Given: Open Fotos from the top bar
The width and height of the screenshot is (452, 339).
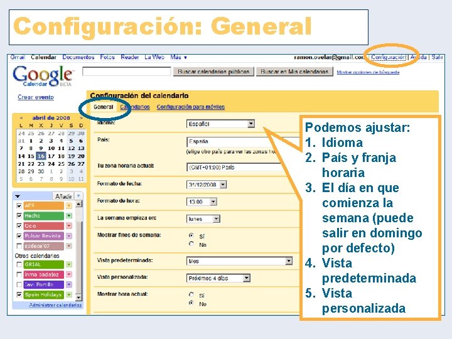Looking at the screenshot, I should (107, 57).
